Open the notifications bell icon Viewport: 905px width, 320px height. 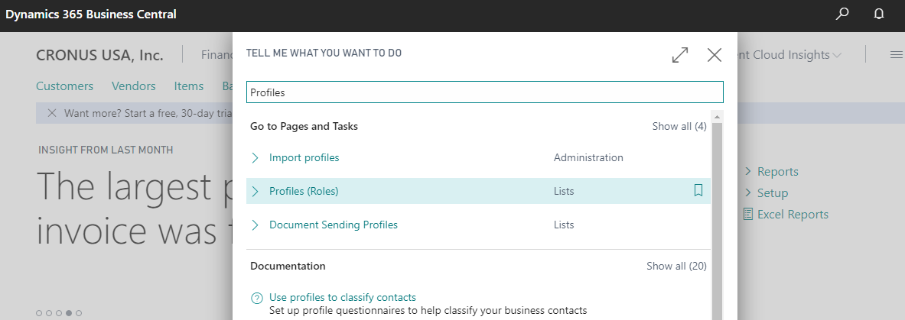pos(879,15)
